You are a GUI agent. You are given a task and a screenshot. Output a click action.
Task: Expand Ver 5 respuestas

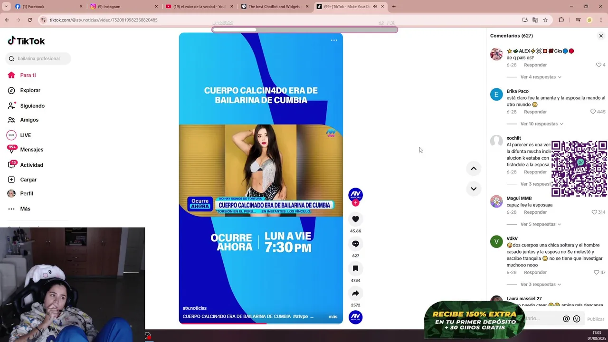click(541, 224)
